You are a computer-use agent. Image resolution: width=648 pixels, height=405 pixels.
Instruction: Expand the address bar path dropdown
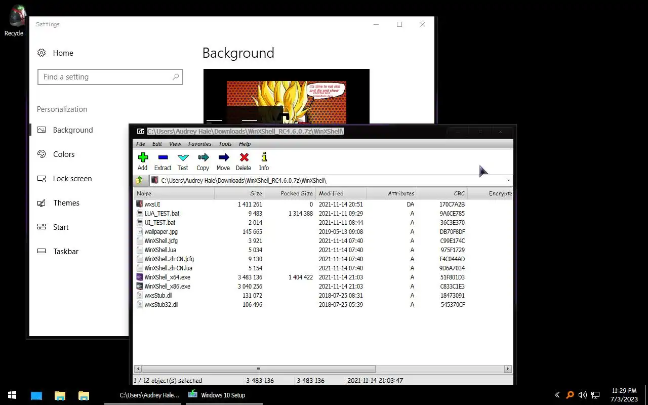(508, 181)
